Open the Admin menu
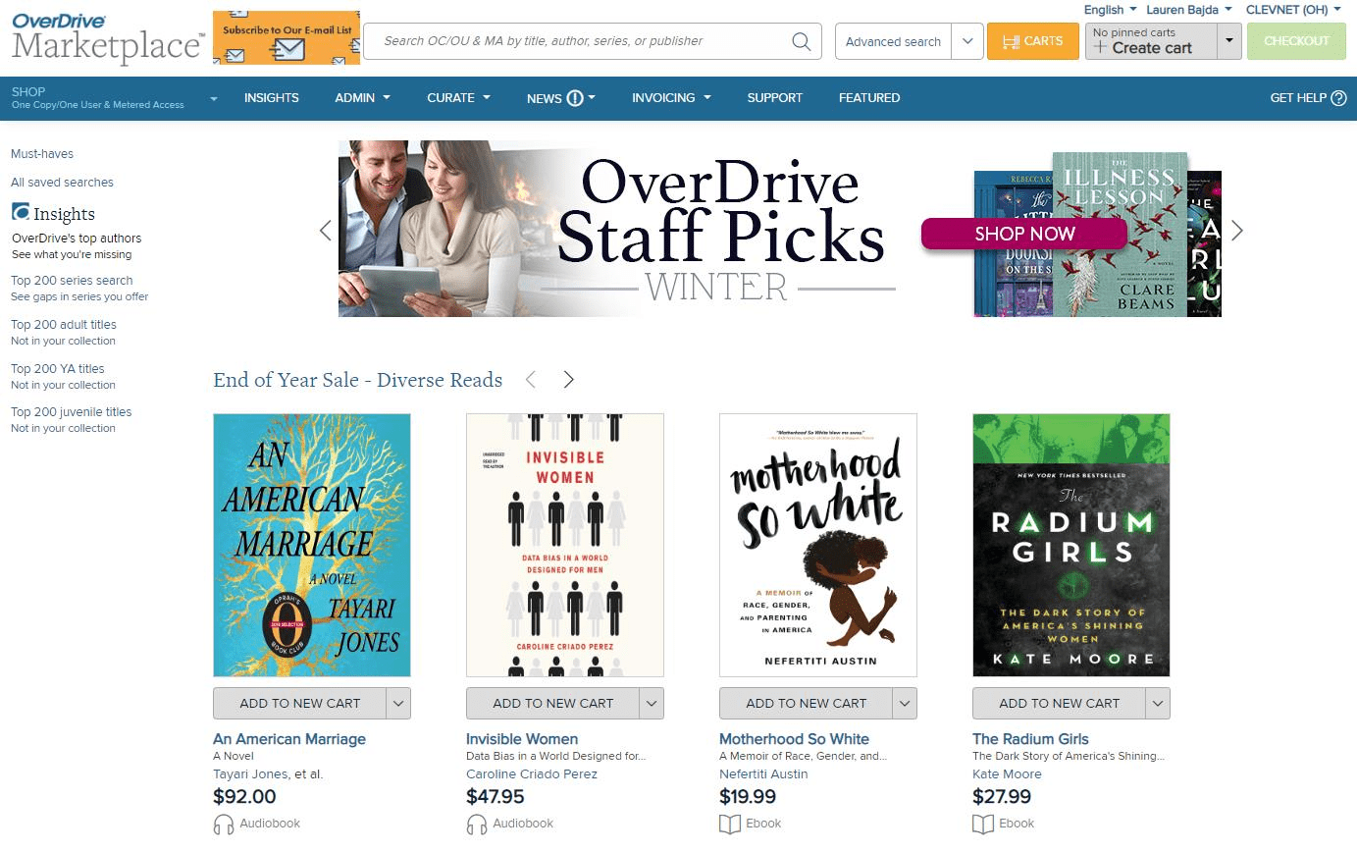The image size is (1357, 852). click(362, 98)
